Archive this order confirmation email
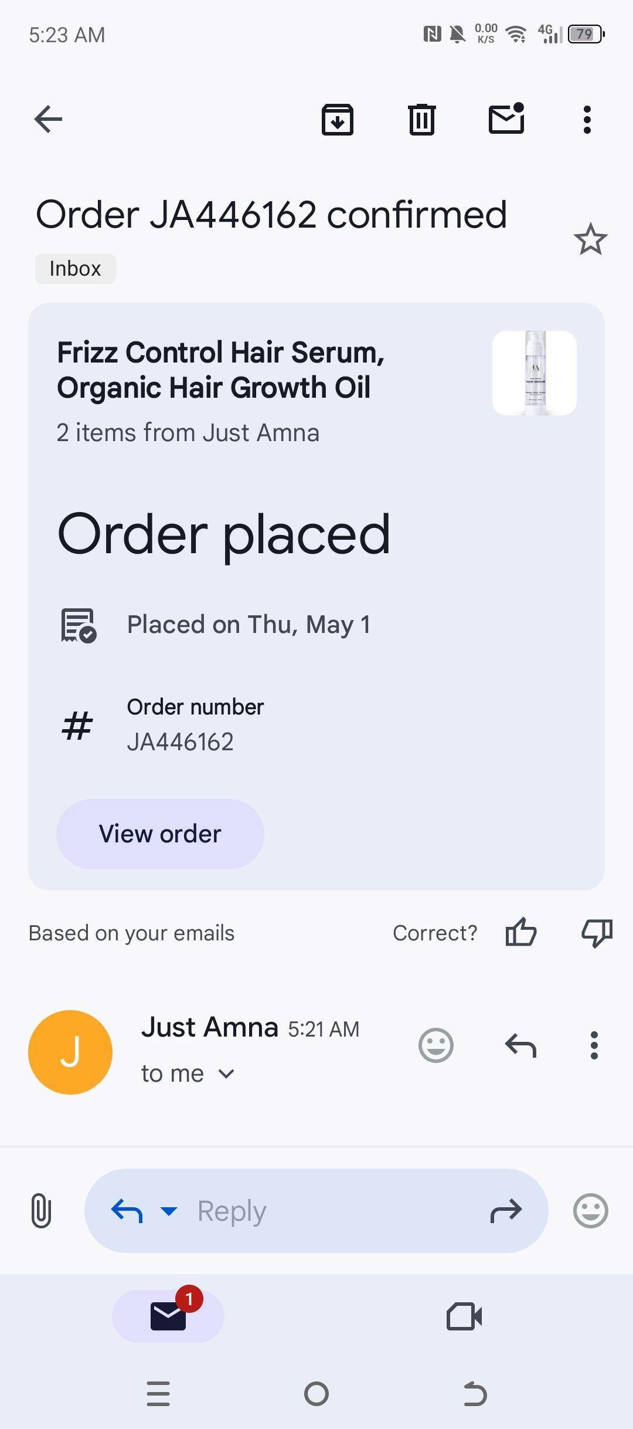633x1429 pixels. [338, 120]
